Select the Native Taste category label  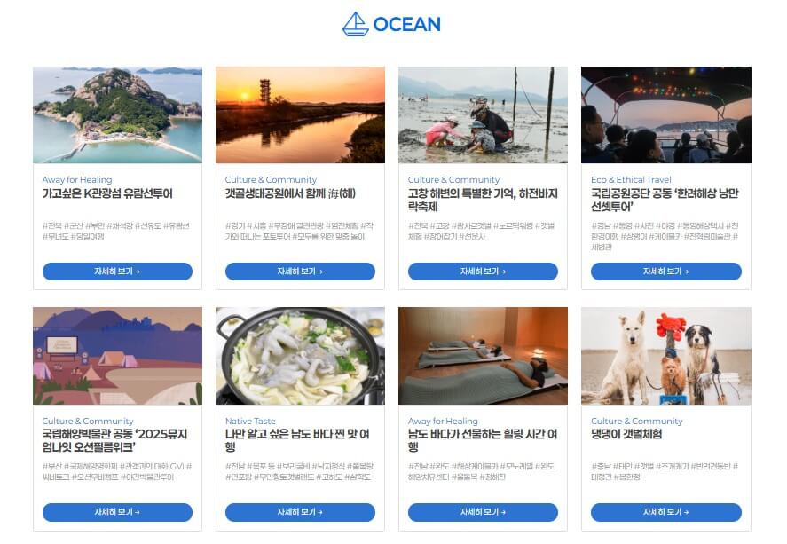250,421
